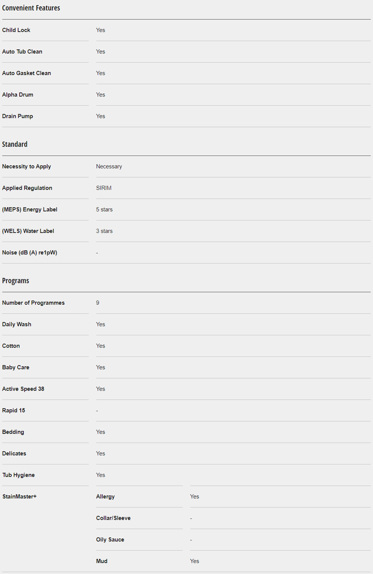
Task: Select the Tub Hygiene row label
Action: coord(18,475)
